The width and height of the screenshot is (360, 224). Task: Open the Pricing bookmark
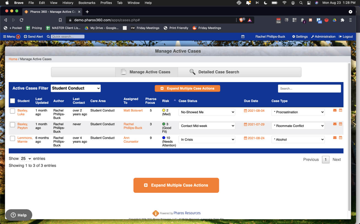[x=34, y=28]
